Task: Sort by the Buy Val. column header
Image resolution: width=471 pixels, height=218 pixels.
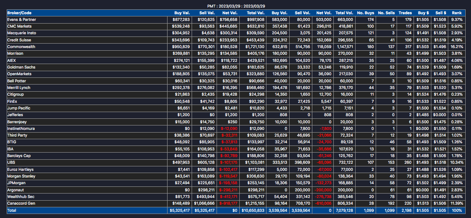Action: [x=182, y=13]
